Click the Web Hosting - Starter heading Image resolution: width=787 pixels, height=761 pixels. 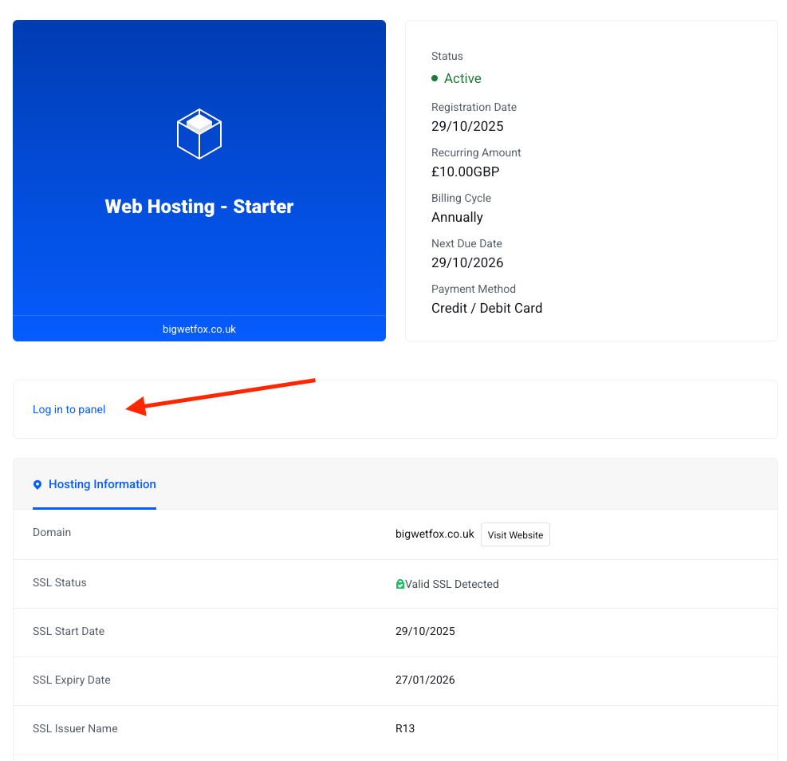[199, 207]
